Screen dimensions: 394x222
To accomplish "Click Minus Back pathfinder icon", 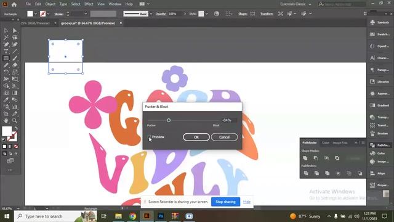I will point(360,173).
